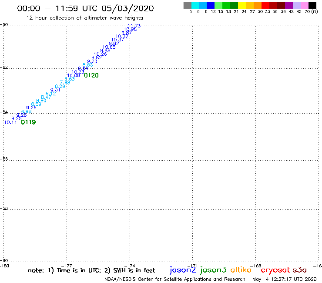Click the '00:00 – 11:59 UTC 05/03/2020' title

coord(85,9)
